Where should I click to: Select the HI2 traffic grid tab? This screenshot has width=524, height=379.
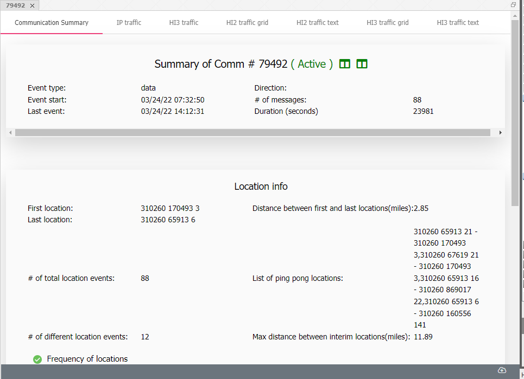pos(247,23)
